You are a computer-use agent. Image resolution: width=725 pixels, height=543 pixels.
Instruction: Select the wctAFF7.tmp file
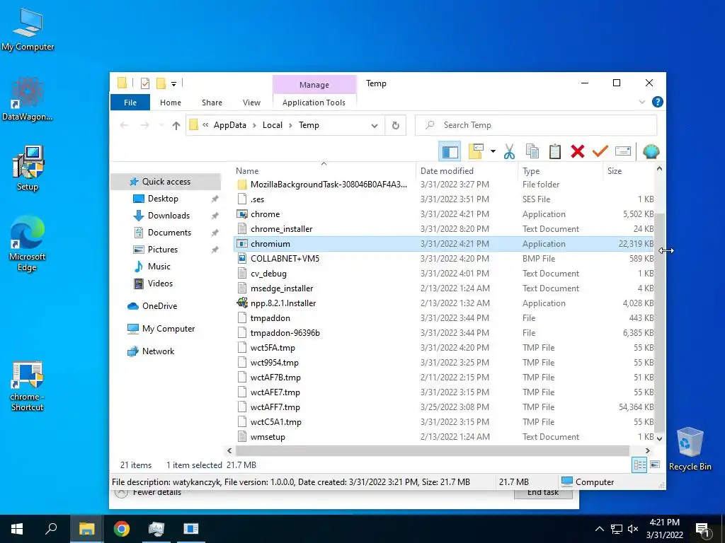(x=275, y=407)
